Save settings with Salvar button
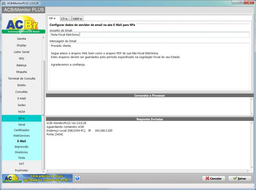 239,178
